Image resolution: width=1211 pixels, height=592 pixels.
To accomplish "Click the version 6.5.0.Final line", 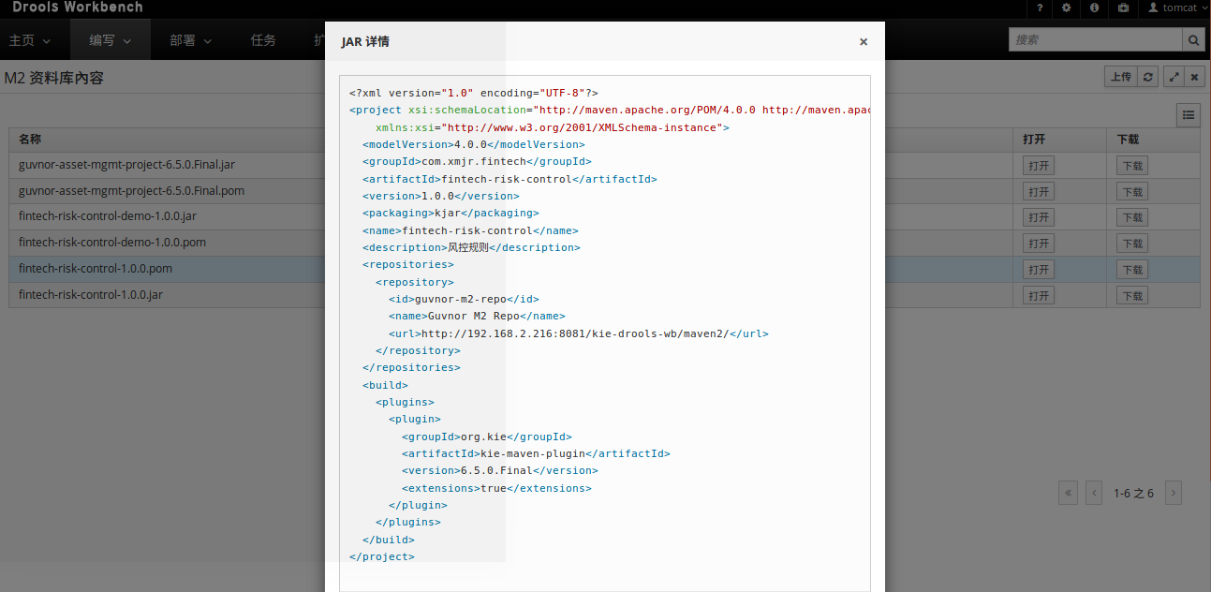I will pos(499,470).
